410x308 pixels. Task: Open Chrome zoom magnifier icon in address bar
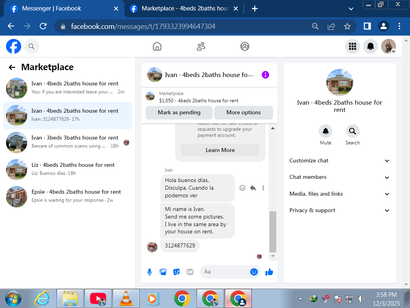[315, 26]
